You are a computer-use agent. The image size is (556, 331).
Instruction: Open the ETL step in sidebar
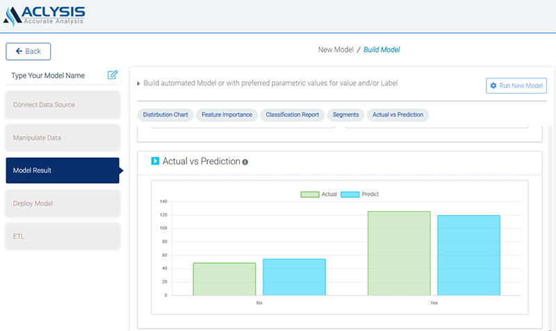63,237
